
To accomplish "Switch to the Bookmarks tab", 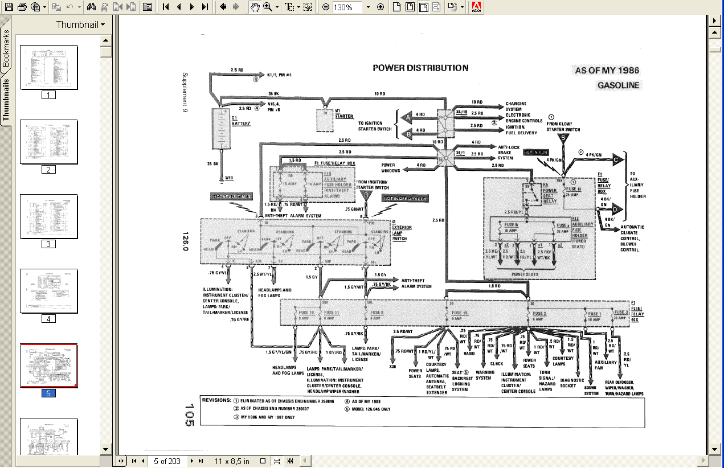I will 6,50.
